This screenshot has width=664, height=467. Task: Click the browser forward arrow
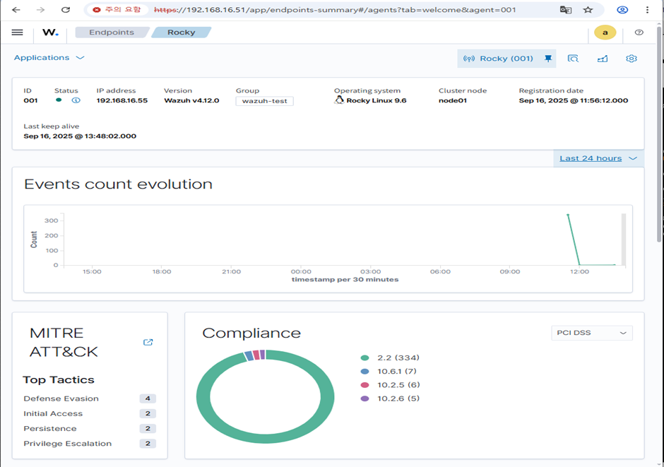coord(41,10)
